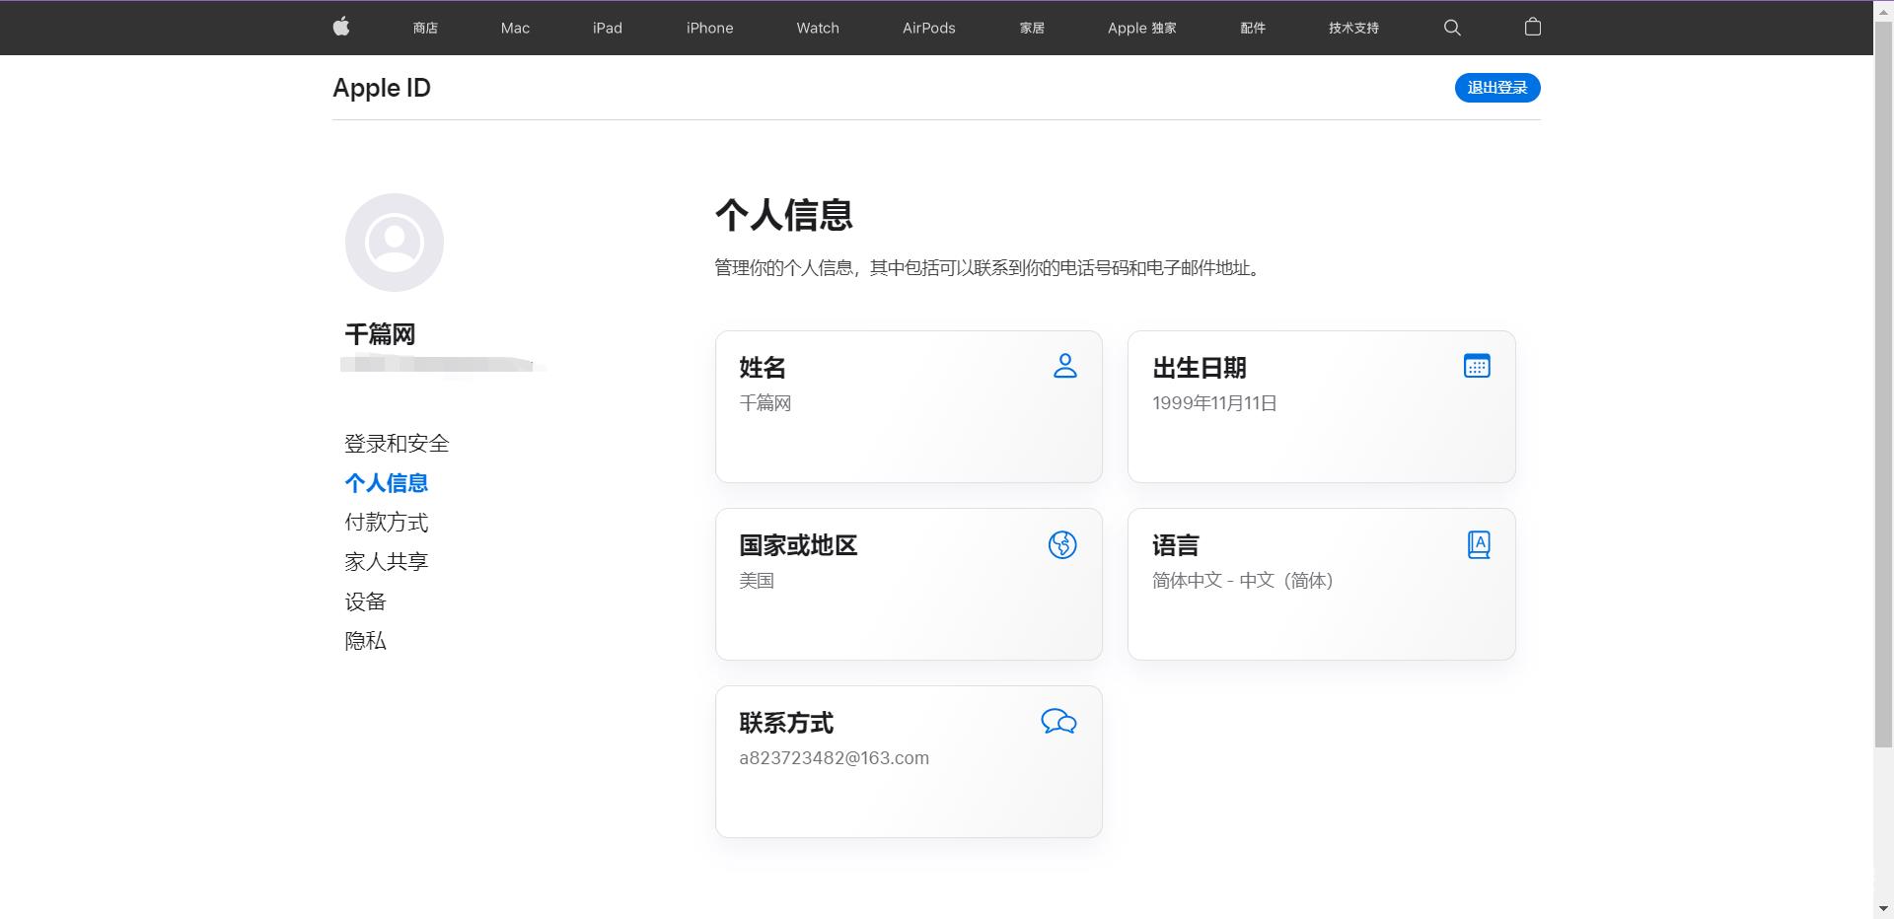Click the globe icon on the 国家或地区 card
Image resolution: width=1894 pixels, height=919 pixels.
1063,544
